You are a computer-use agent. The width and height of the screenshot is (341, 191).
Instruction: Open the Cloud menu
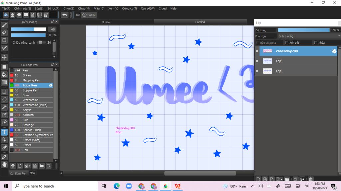click(x=163, y=8)
